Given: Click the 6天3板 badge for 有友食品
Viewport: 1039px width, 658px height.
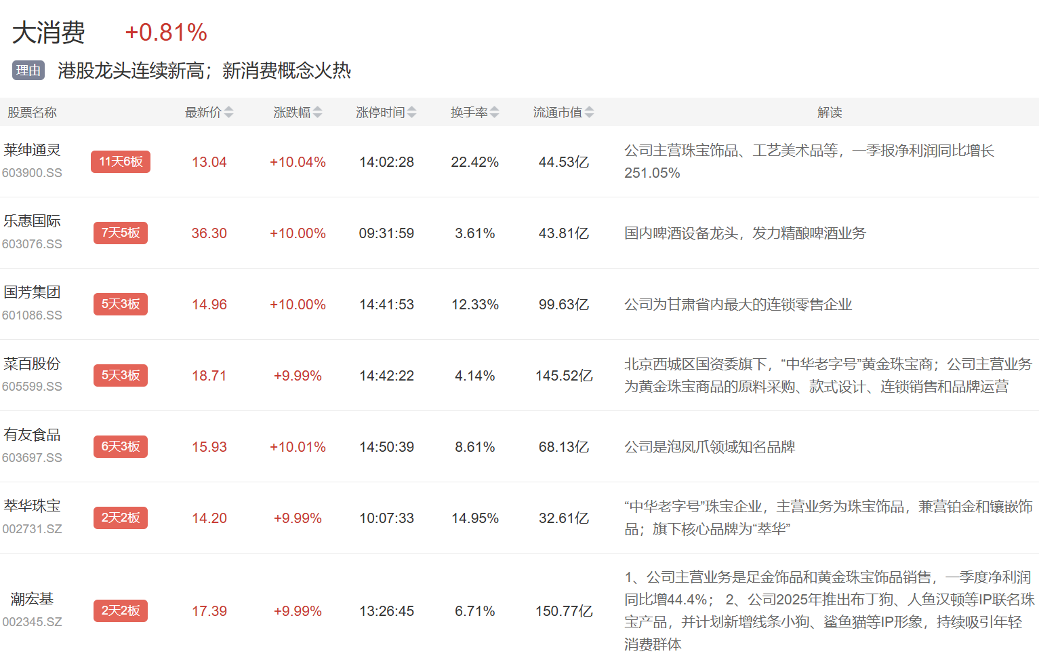Looking at the screenshot, I should point(121,447).
